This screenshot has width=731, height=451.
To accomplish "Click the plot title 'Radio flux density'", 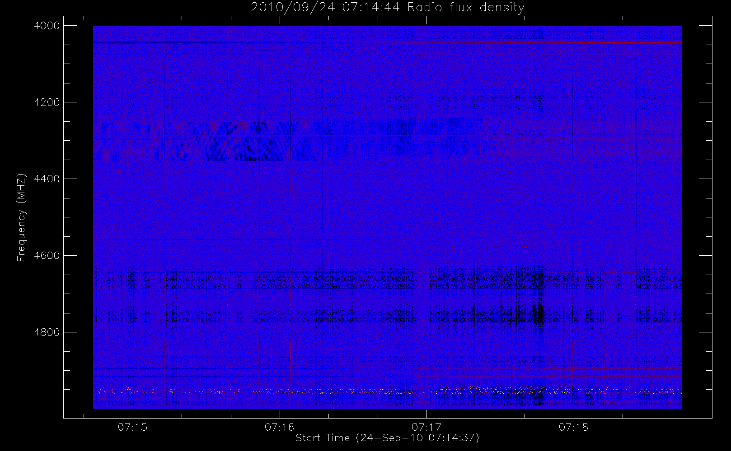I will [466, 8].
